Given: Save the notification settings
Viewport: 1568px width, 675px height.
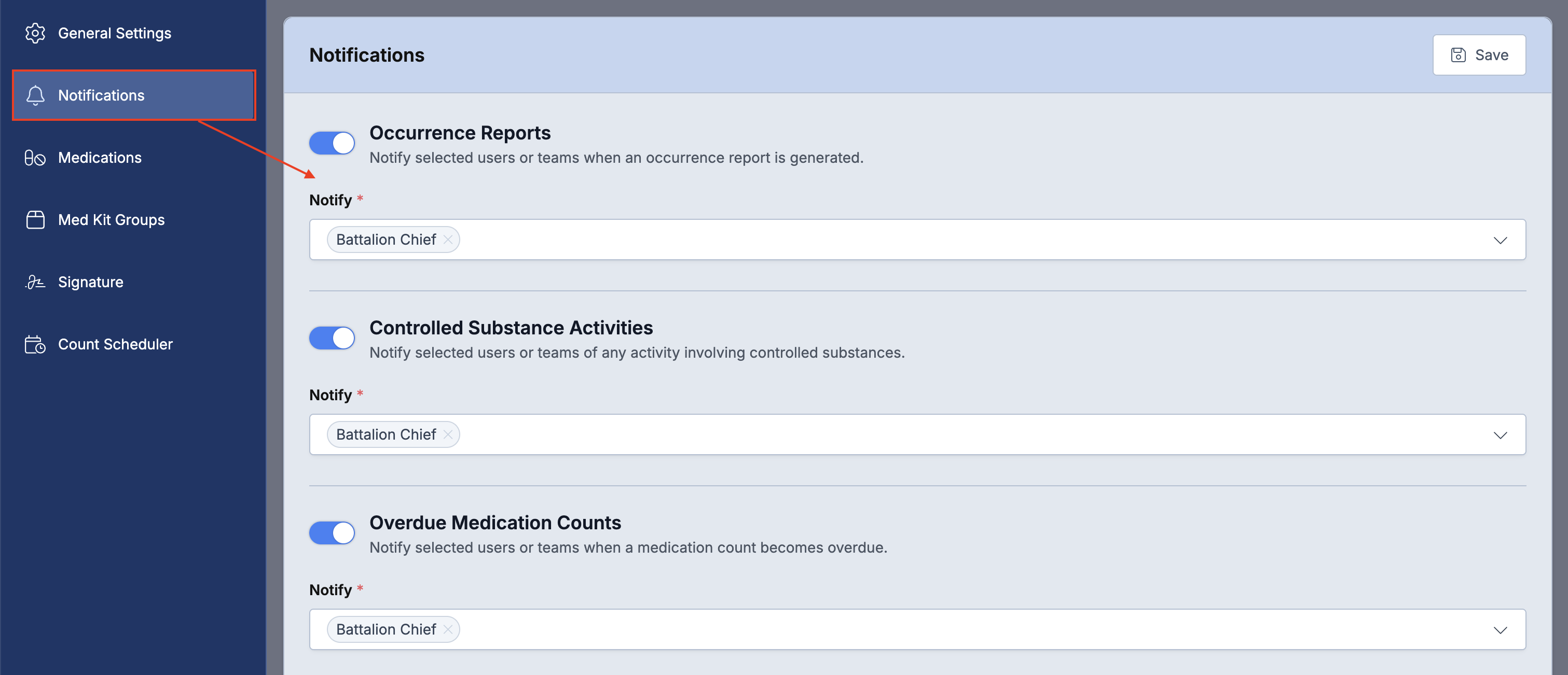Looking at the screenshot, I should point(1479,55).
